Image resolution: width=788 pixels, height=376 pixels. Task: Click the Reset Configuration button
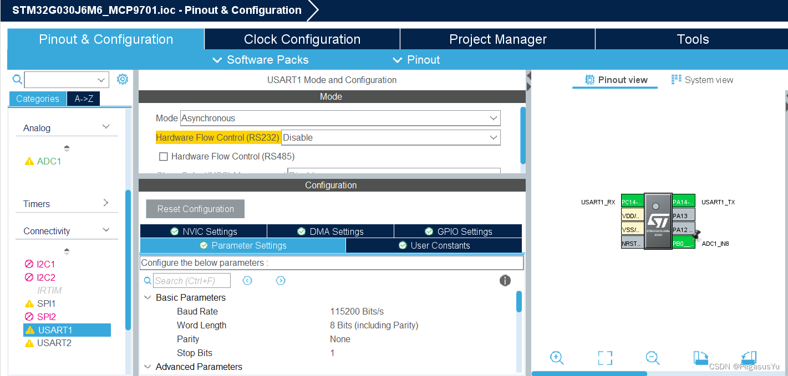[x=195, y=209]
